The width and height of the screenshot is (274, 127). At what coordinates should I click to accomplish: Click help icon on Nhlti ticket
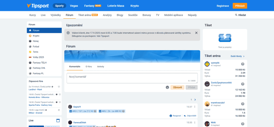[243, 124]
